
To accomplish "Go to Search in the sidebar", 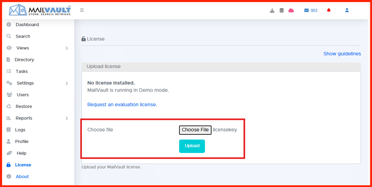I will [x=23, y=36].
